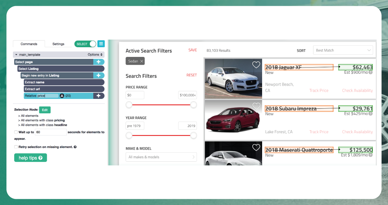
Task: Add command to Relative price with plus
Action: click(x=99, y=96)
